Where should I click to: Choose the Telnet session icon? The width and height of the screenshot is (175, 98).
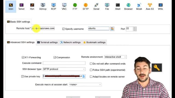pyautogui.click(x=21, y=7)
